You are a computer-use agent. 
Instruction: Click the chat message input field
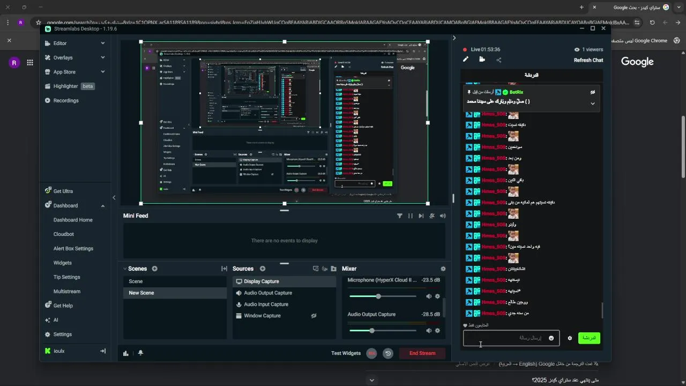(511, 338)
